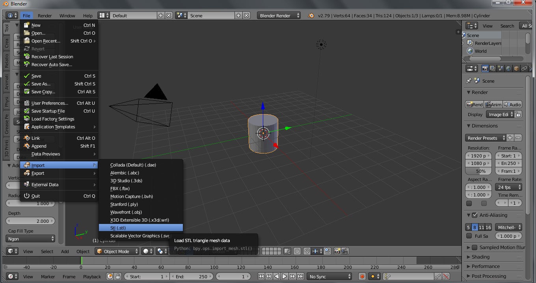The width and height of the screenshot is (536, 283).
Task: Open the Help menu in header
Action: click(x=87, y=15)
